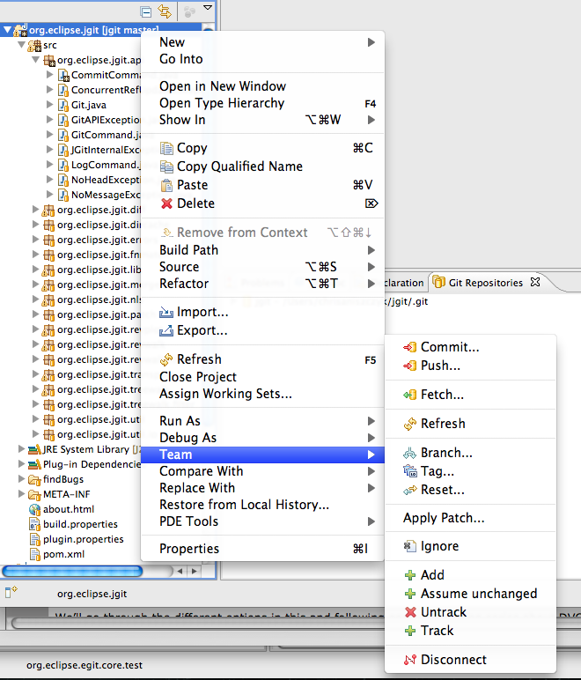The width and height of the screenshot is (581, 680).
Task: Click the Import icon in context menu
Action: 166,312
